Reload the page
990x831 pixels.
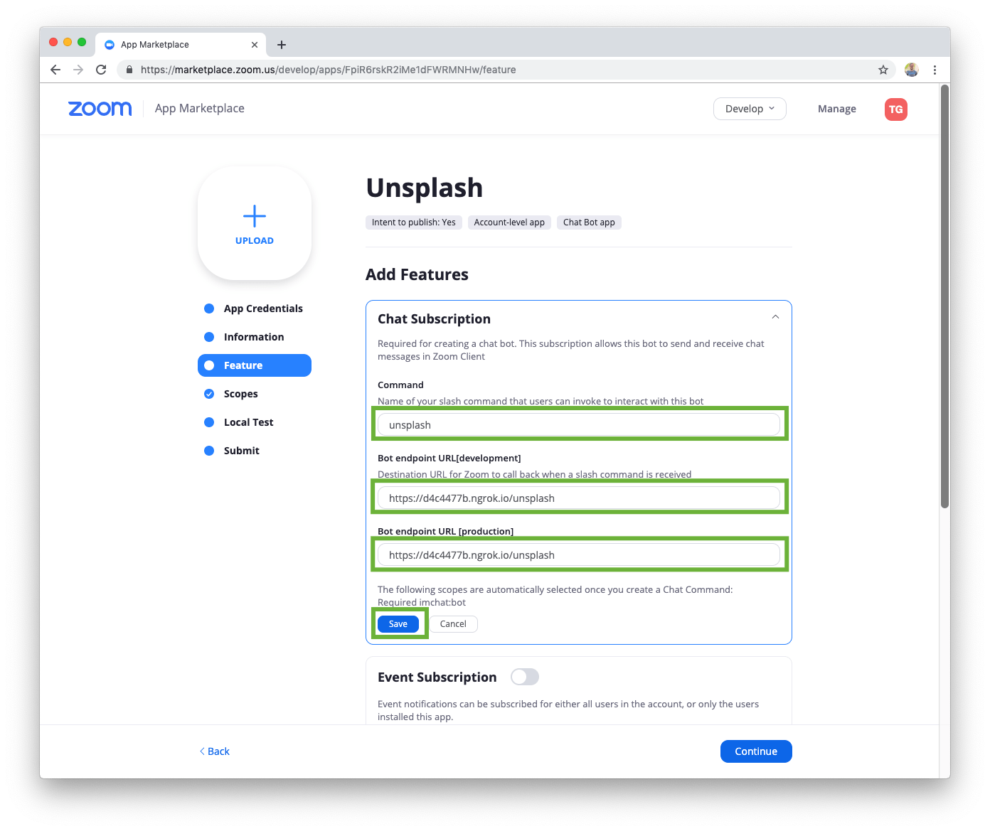tap(101, 70)
